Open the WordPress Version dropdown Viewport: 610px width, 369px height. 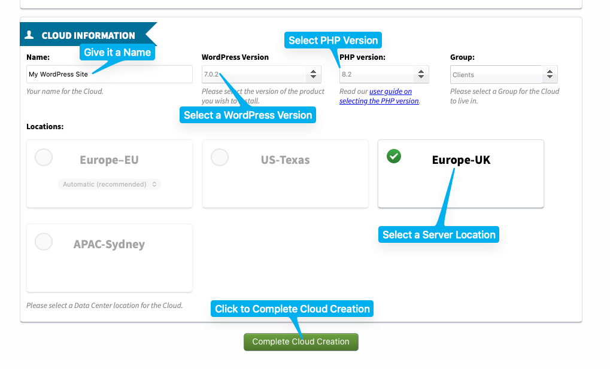(262, 74)
